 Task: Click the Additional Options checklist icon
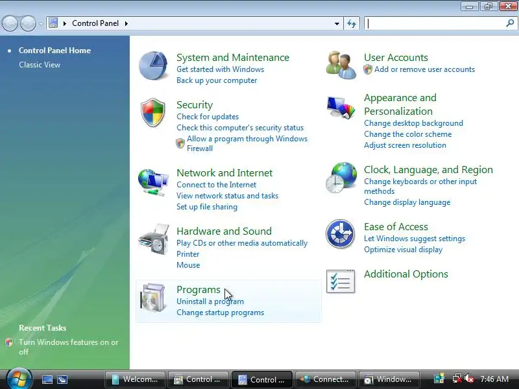(341, 281)
